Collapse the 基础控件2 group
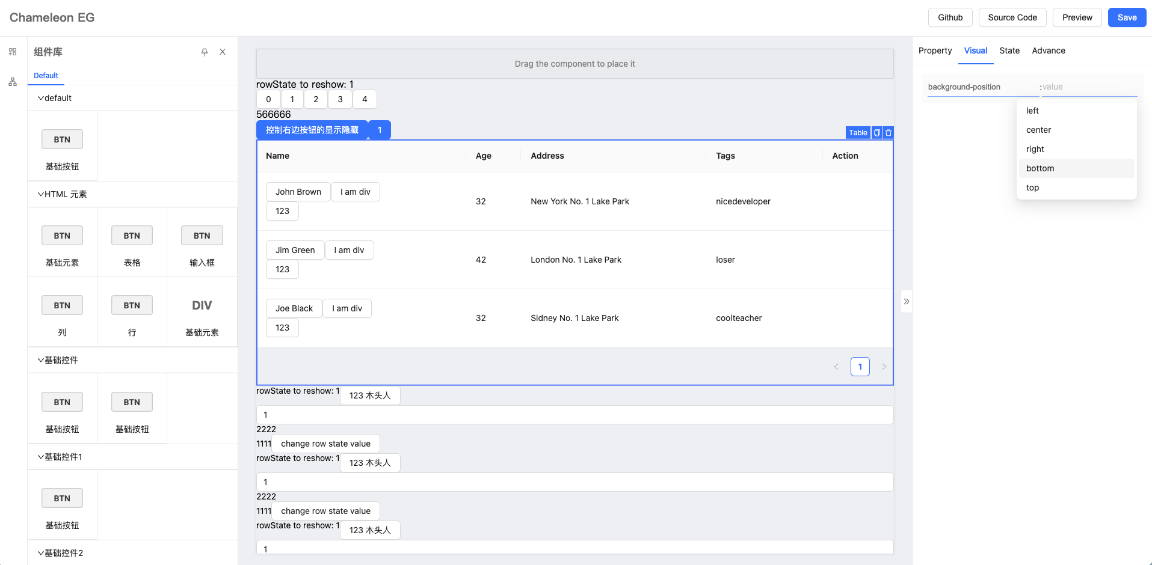The image size is (1152, 565). (x=132, y=553)
